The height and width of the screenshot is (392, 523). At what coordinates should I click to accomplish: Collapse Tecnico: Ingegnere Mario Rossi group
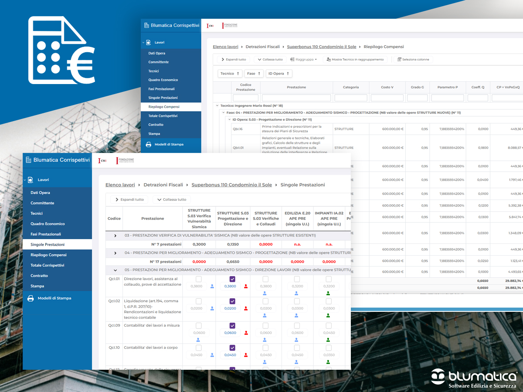click(x=217, y=105)
